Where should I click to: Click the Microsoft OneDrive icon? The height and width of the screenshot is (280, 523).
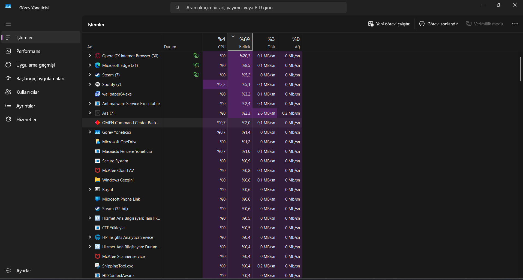tap(97, 142)
